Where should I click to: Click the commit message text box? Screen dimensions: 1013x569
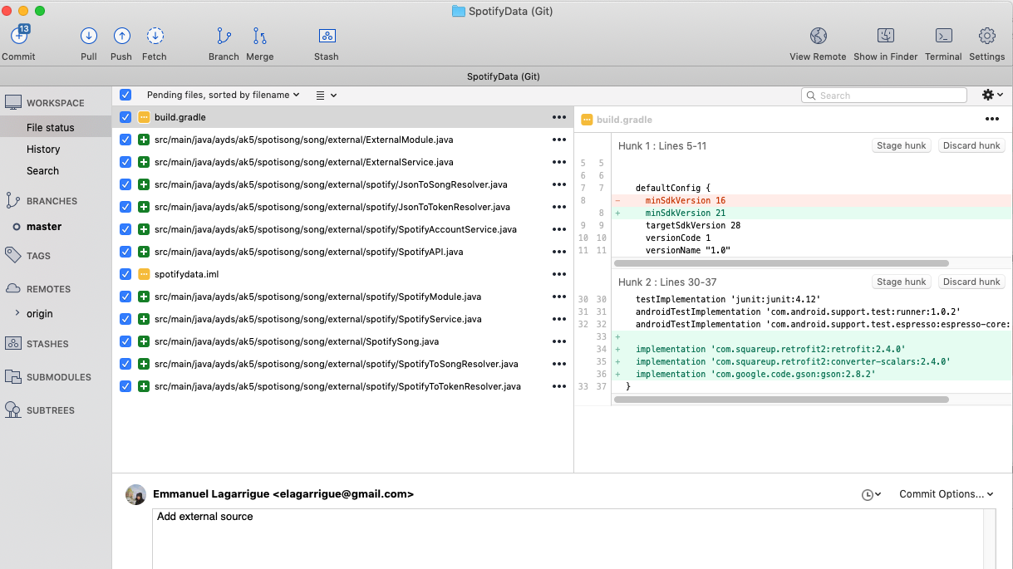(x=568, y=539)
